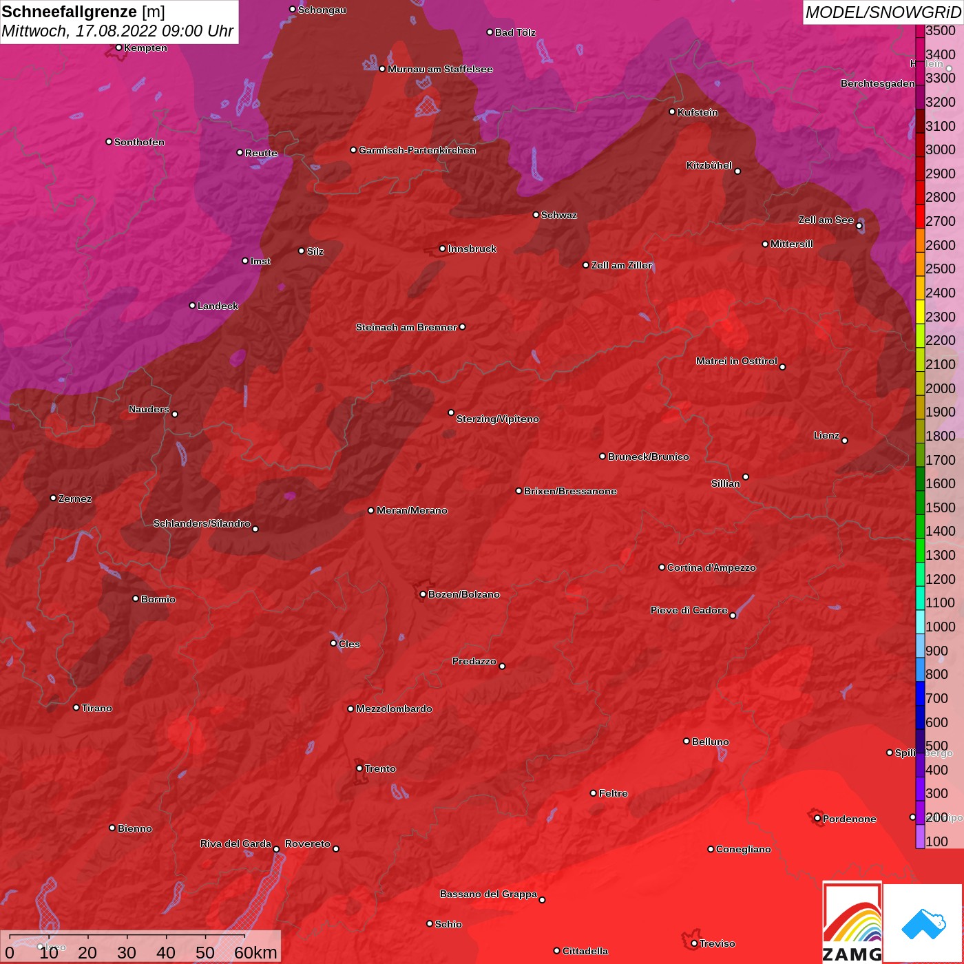Select the 100 m violet legend swatch

pos(920,837)
